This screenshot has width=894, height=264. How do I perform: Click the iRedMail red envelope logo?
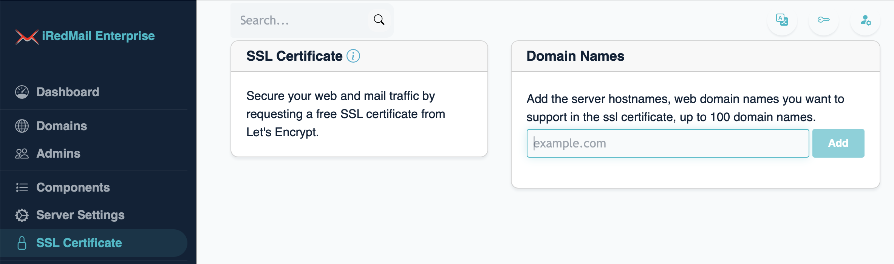point(27,37)
